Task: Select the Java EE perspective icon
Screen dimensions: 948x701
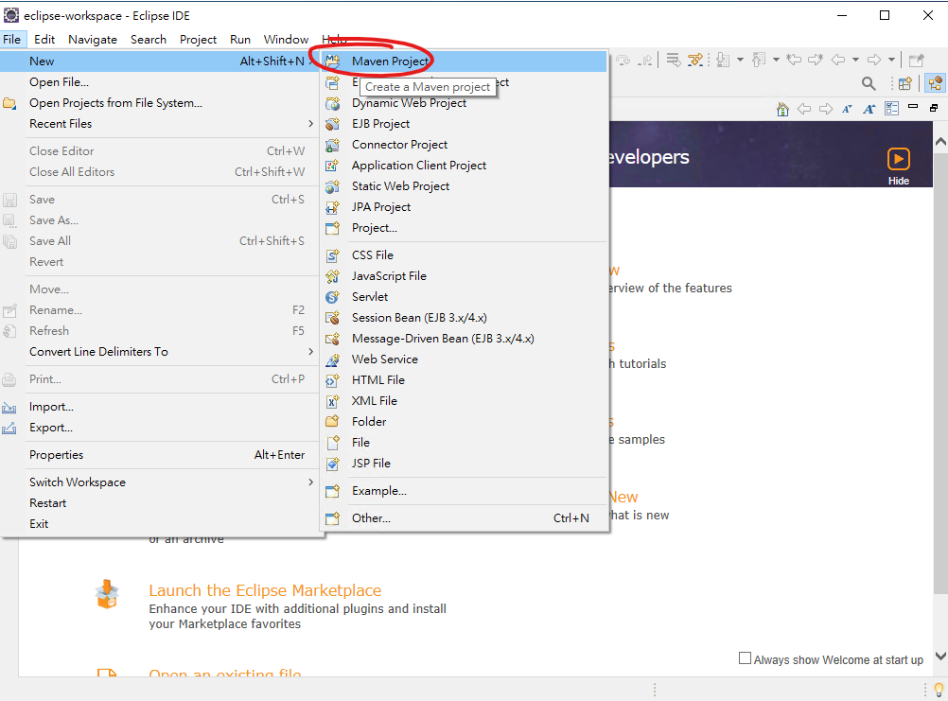Action: coord(936,83)
